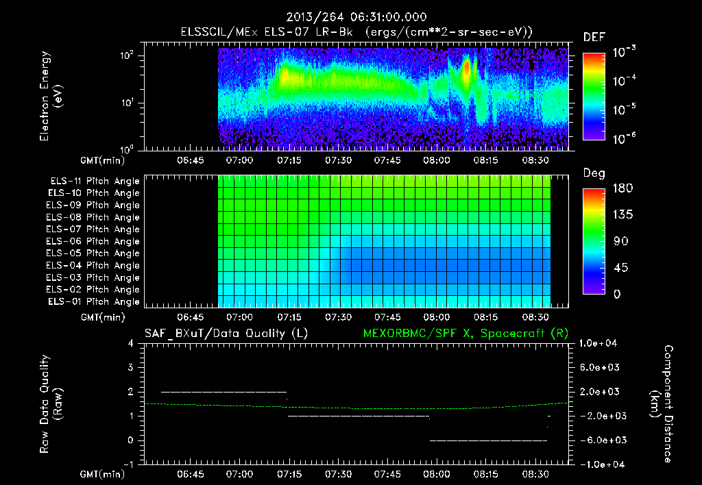
Task: Click the ELS-11 Pitch Angle row label
Action: [x=95, y=182]
